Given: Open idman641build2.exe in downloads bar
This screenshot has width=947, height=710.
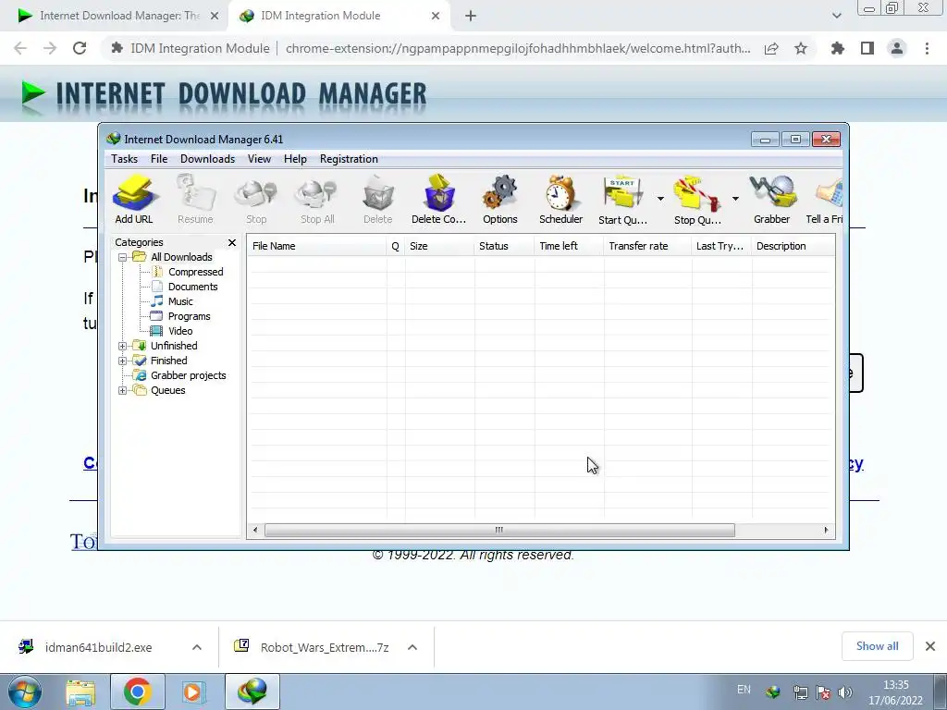Looking at the screenshot, I should click(x=98, y=647).
